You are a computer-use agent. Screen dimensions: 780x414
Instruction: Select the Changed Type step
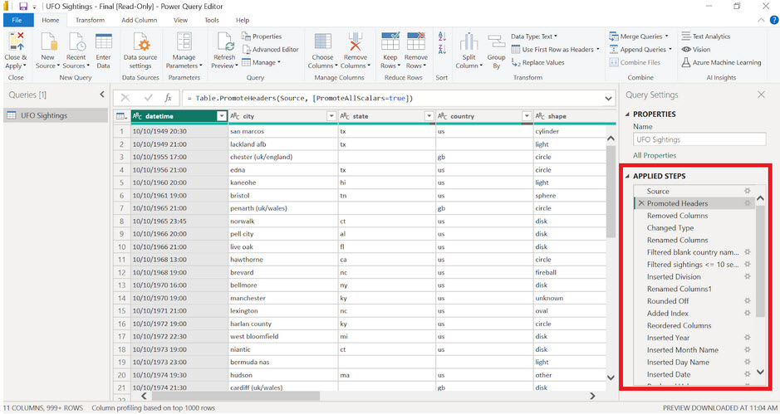670,227
